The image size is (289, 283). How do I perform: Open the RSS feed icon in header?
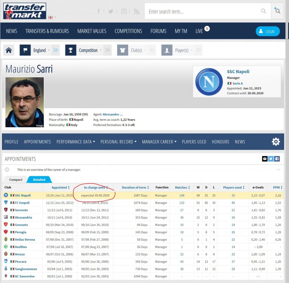[x=136, y=12]
